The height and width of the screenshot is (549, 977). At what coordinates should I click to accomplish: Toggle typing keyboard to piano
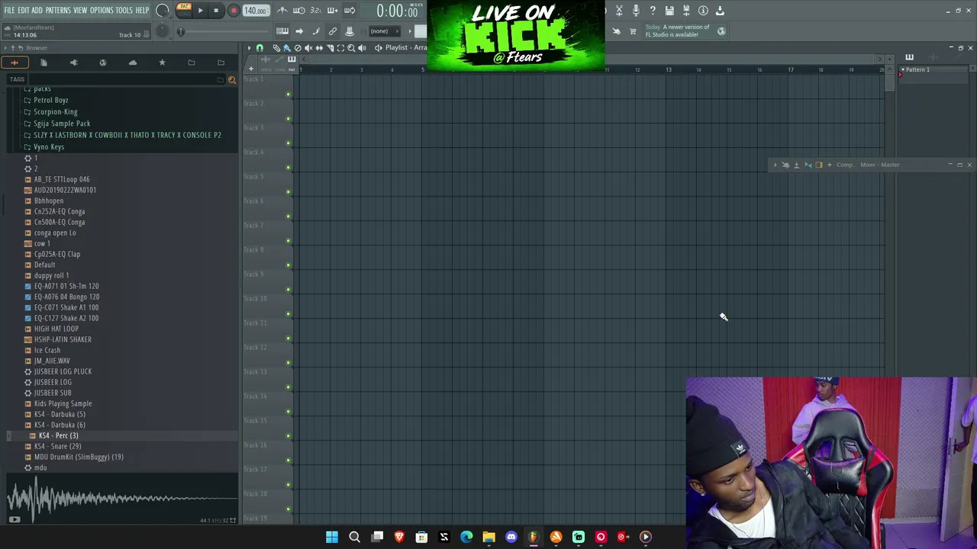pos(282,31)
